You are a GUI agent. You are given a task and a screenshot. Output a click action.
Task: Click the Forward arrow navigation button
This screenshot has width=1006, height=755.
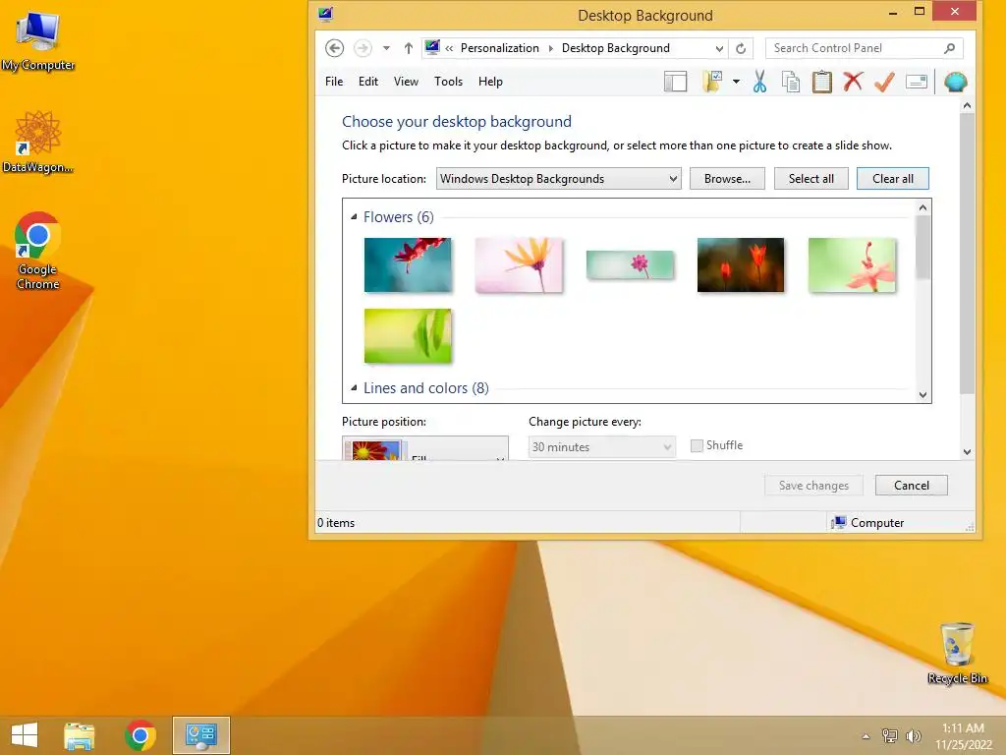click(x=363, y=48)
